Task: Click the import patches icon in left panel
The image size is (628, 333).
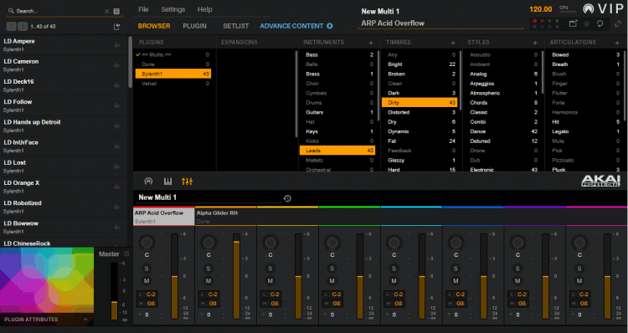Action: point(116,27)
